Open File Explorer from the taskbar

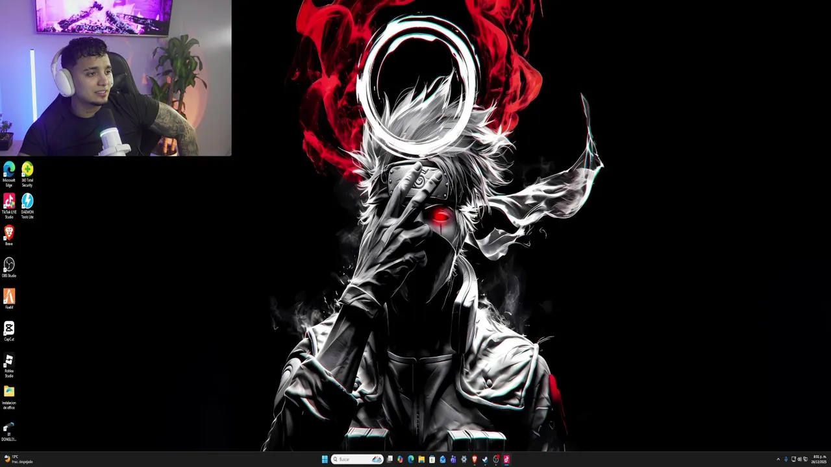pyautogui.click(x=421, y=459)
